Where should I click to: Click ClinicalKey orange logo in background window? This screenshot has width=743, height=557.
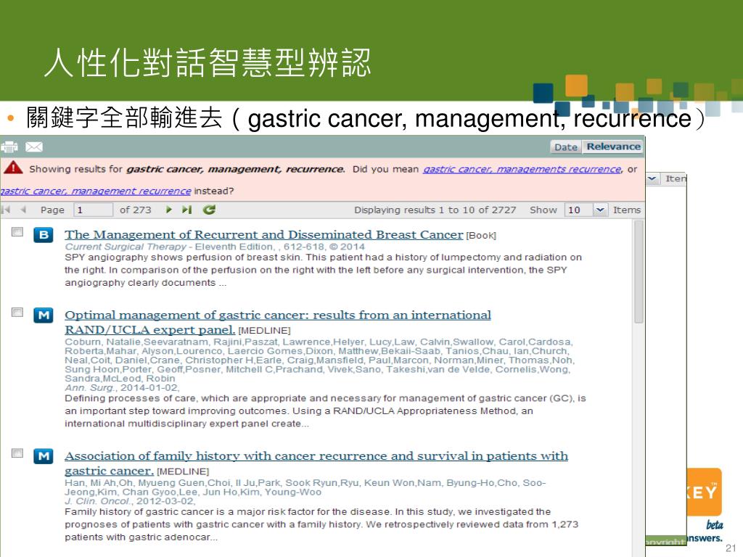[x=704, y=492]
